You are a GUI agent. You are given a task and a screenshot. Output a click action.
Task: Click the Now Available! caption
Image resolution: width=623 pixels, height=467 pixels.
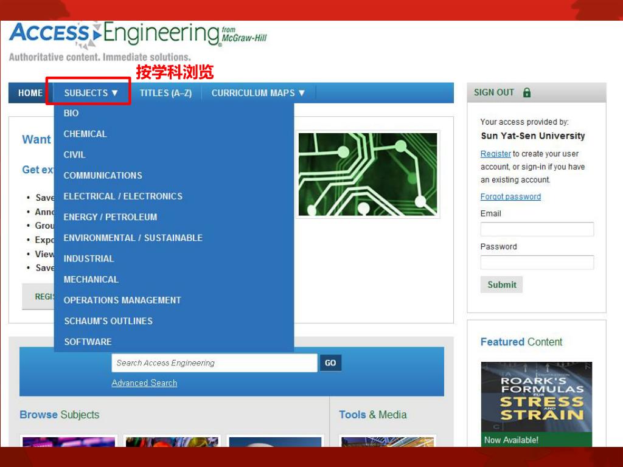click(511, 440)
